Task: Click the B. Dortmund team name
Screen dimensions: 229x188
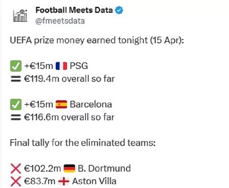Action: (x=104, y=168)
